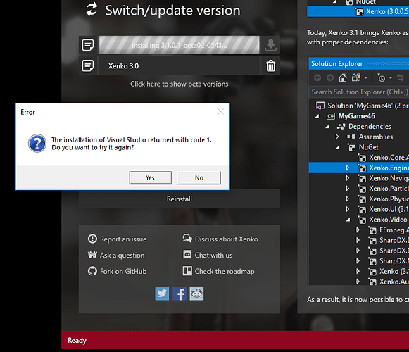Click Solution Explorer forward arrow icon

click(330, 77)
